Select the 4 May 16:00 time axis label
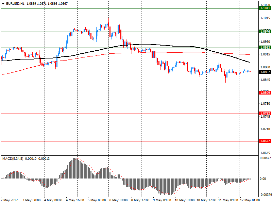 (75, 200)
